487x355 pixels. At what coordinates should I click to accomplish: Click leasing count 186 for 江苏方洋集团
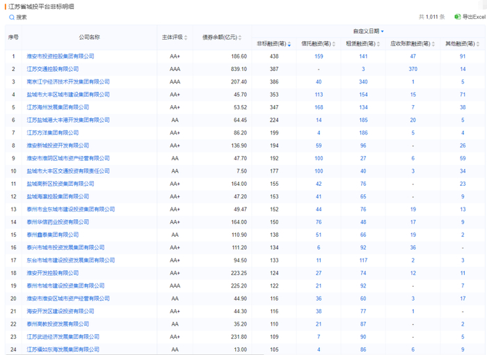(x=363, y=133)
